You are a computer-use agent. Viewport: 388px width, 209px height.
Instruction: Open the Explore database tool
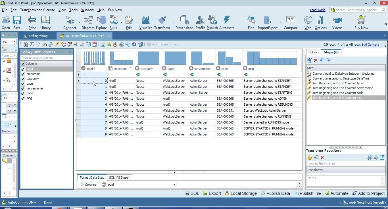[x=101, y=23]
